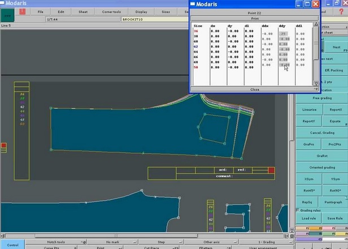The width and height of the screenshot is (348, 249).
Task: Open the Other axis dropdown
Action: pos(211,242)
